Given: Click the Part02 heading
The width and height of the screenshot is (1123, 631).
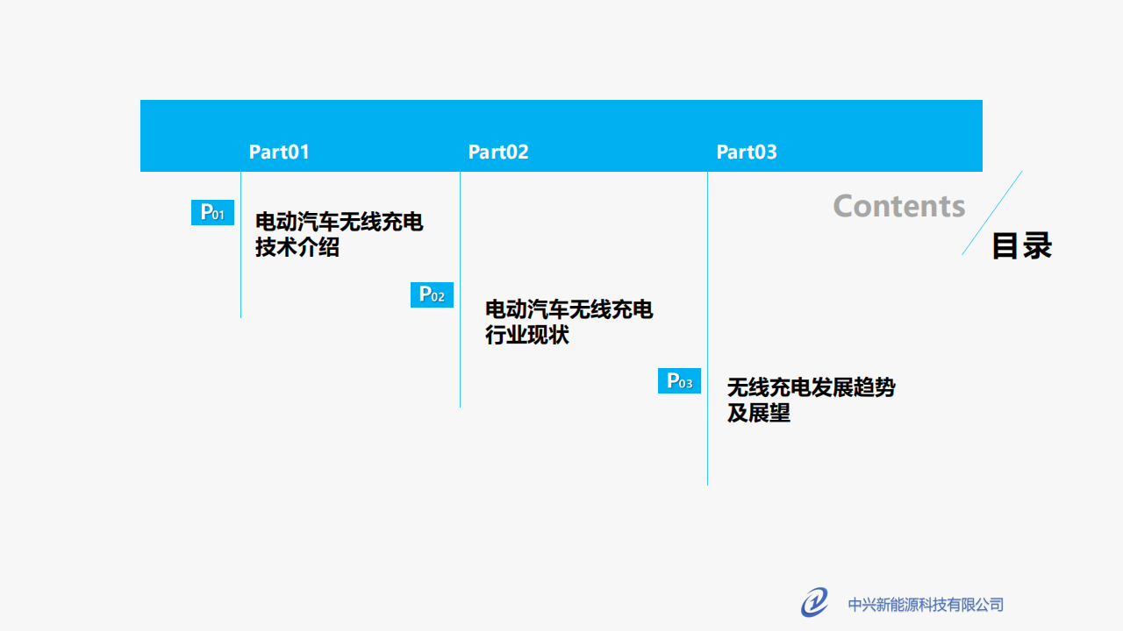Looking at the screenshot, I should coord(498,152).
